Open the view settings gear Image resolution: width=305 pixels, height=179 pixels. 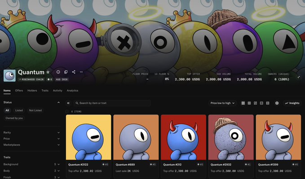(x=277, y=103)
